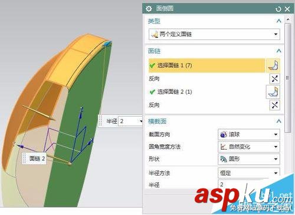Click the dialog scrollbar up arrow
The height and width of the screenshot is (215, 295).
pos(288,19)
